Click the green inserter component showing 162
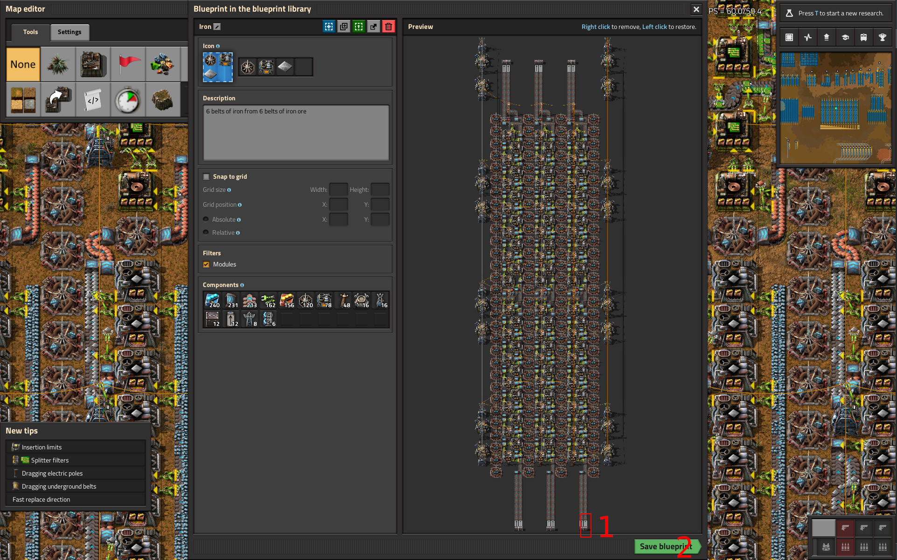The image size is (897, 560). pyautogui.click(x=268, y=300)
